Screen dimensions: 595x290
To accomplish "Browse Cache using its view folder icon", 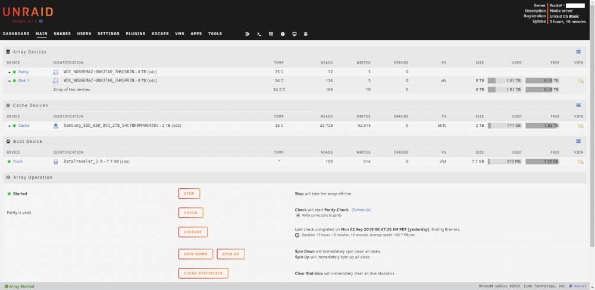I will point(581,126).
